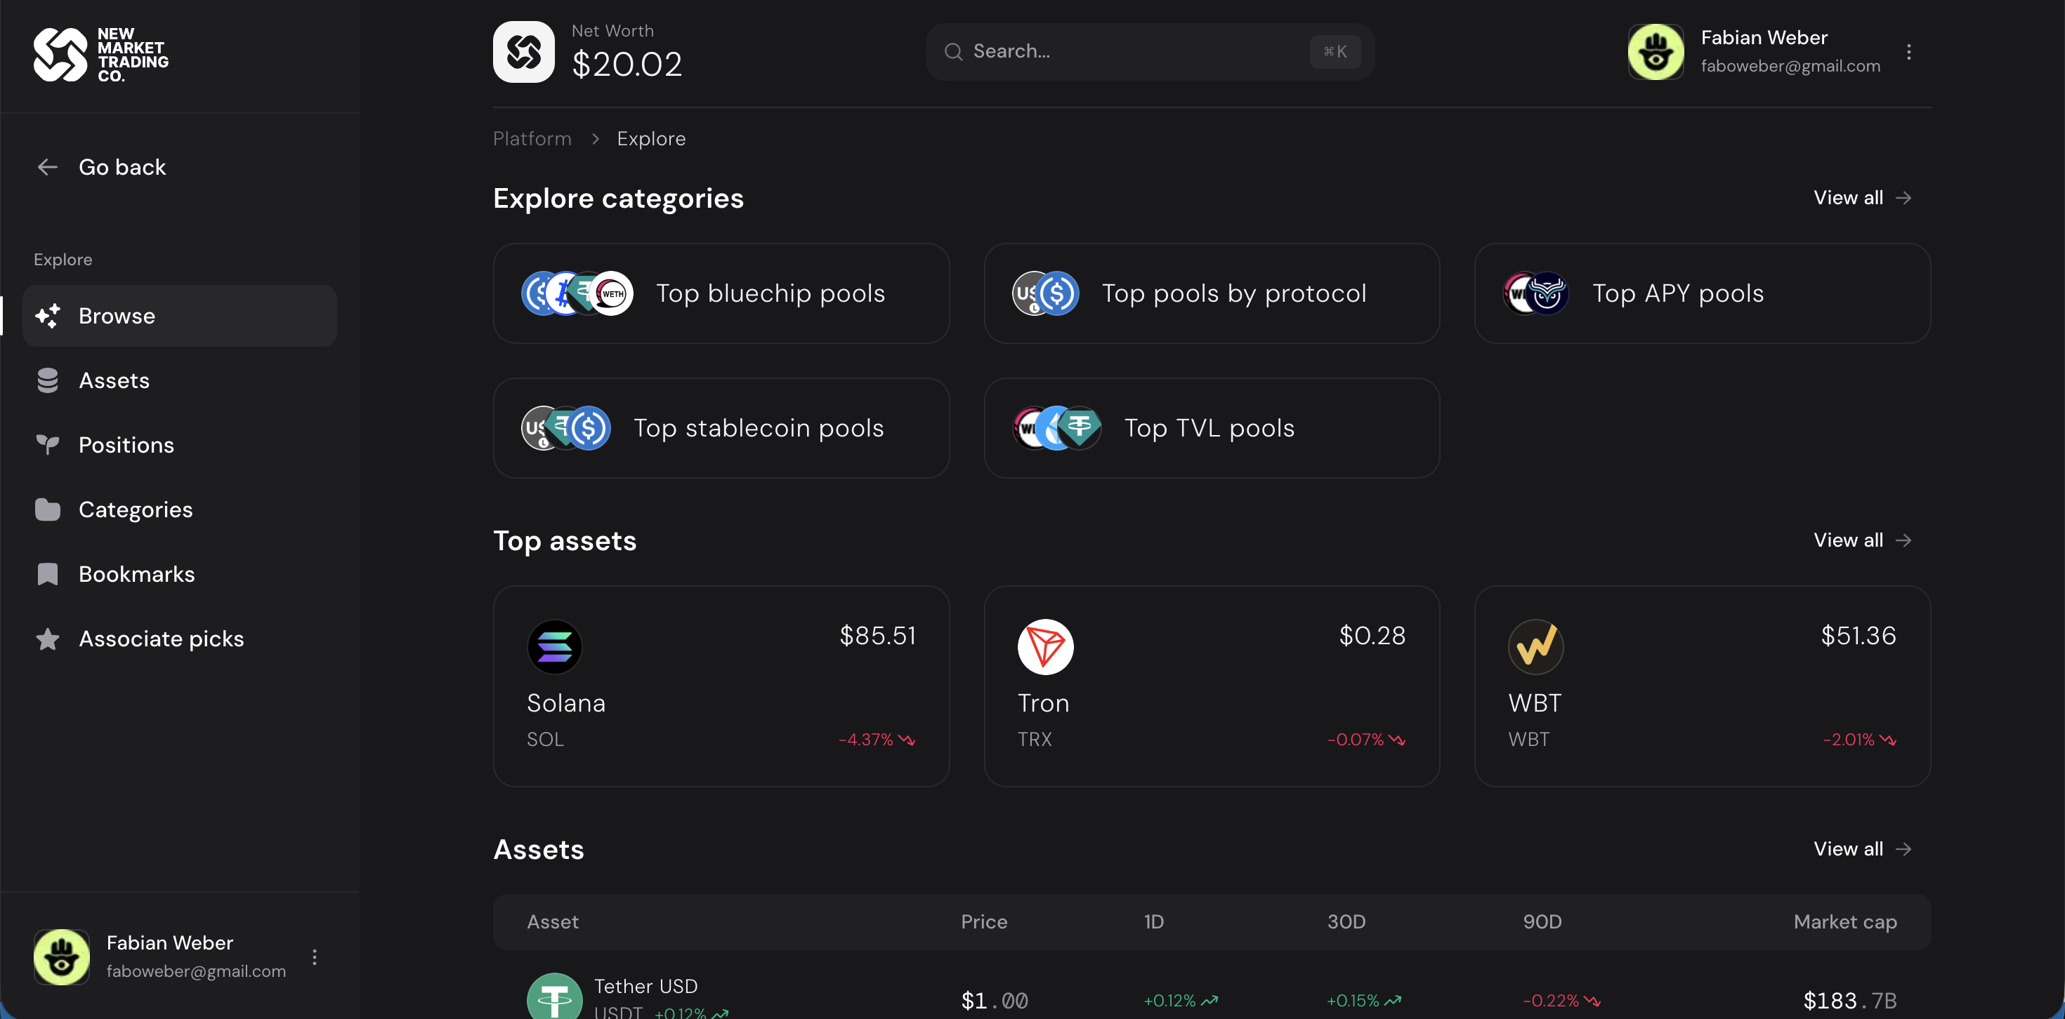
Task: Click the New Market Trading Co. logo
Action: click(101, 55)
